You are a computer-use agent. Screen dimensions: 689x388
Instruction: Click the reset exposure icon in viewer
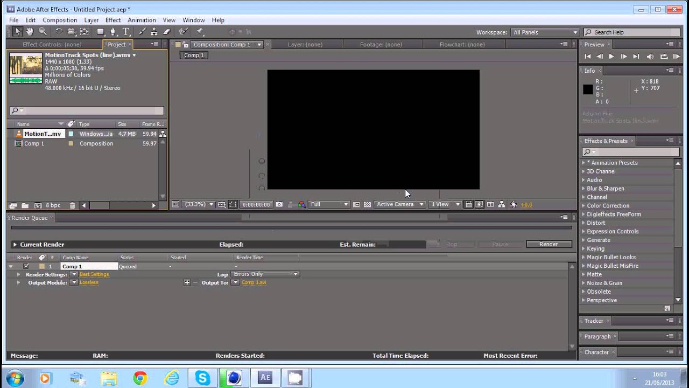[x=514, y=205]
